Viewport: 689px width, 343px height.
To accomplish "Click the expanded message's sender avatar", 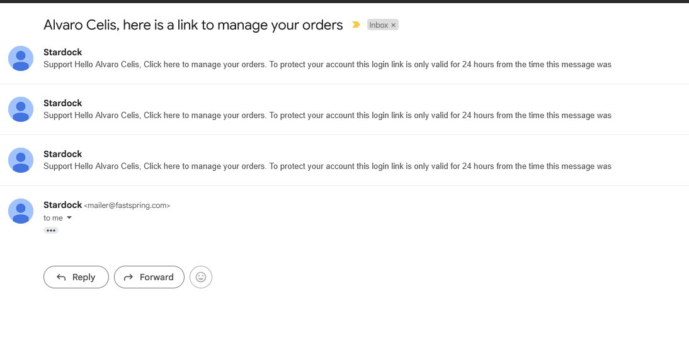I will tap(21, 210).
